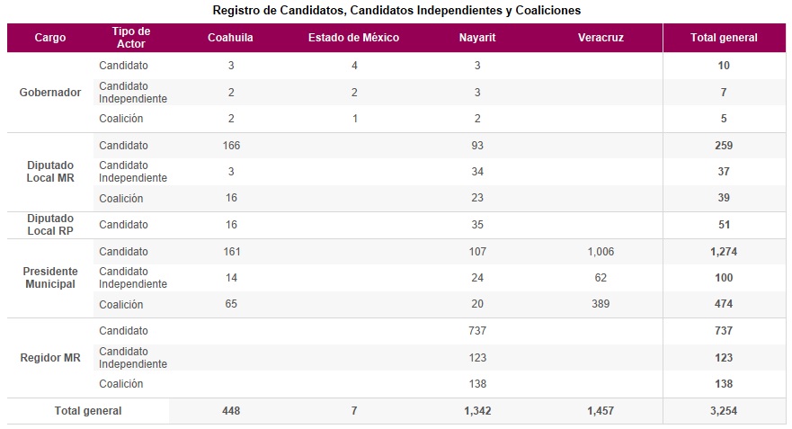Select the table title heading text
This screenshot has width=792, height=429.
click(x=396, y=11)
